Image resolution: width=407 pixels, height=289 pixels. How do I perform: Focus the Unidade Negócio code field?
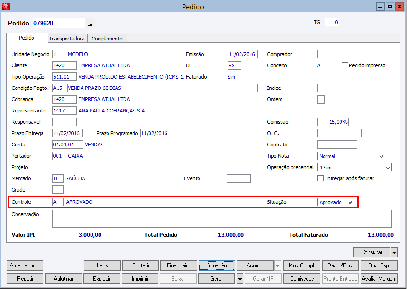tap(59, 54)
